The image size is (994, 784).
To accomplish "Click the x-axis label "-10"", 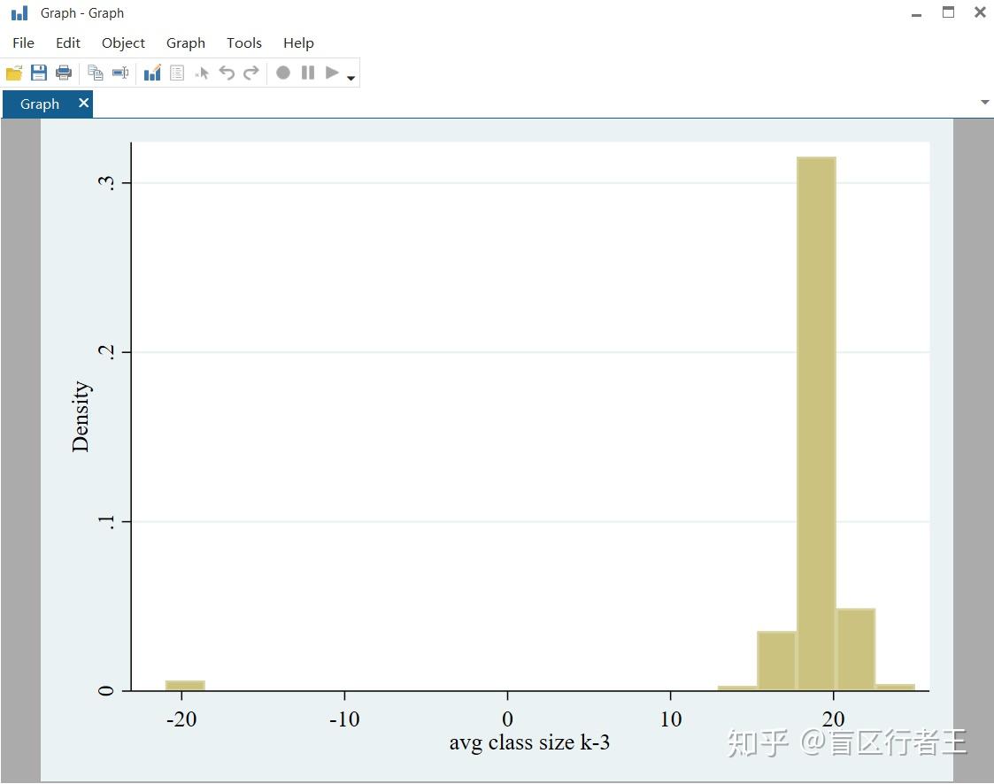I will click(x=344, y=719).
